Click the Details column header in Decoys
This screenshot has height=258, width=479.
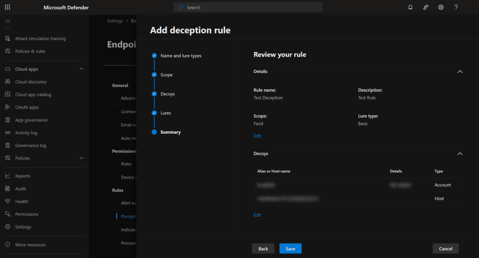point(396,171)
